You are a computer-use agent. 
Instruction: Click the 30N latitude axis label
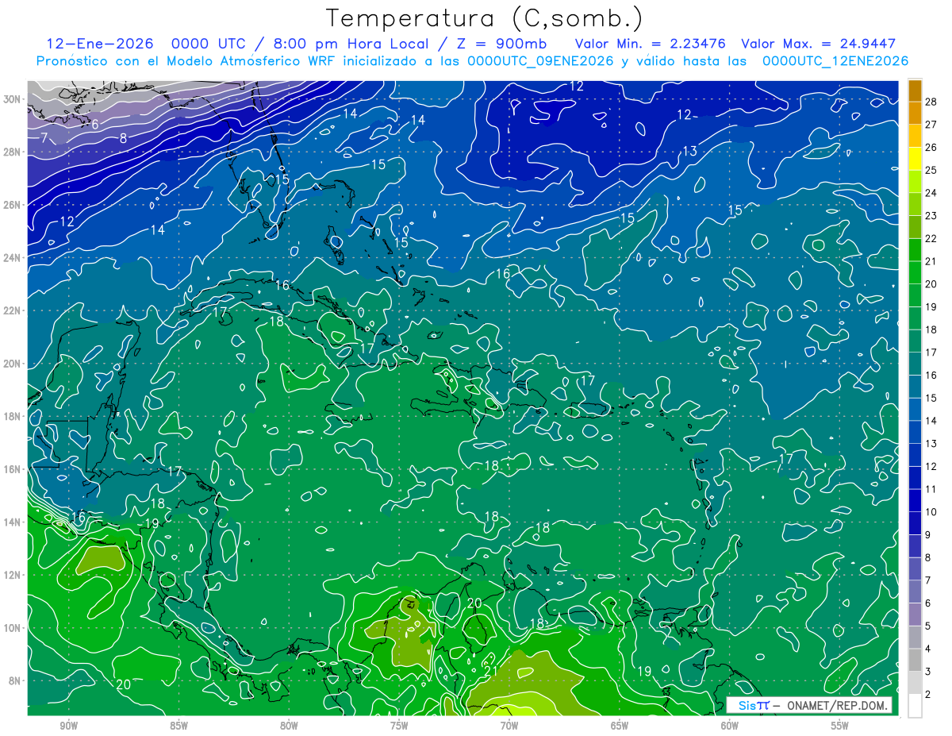[x=13, y=98]
